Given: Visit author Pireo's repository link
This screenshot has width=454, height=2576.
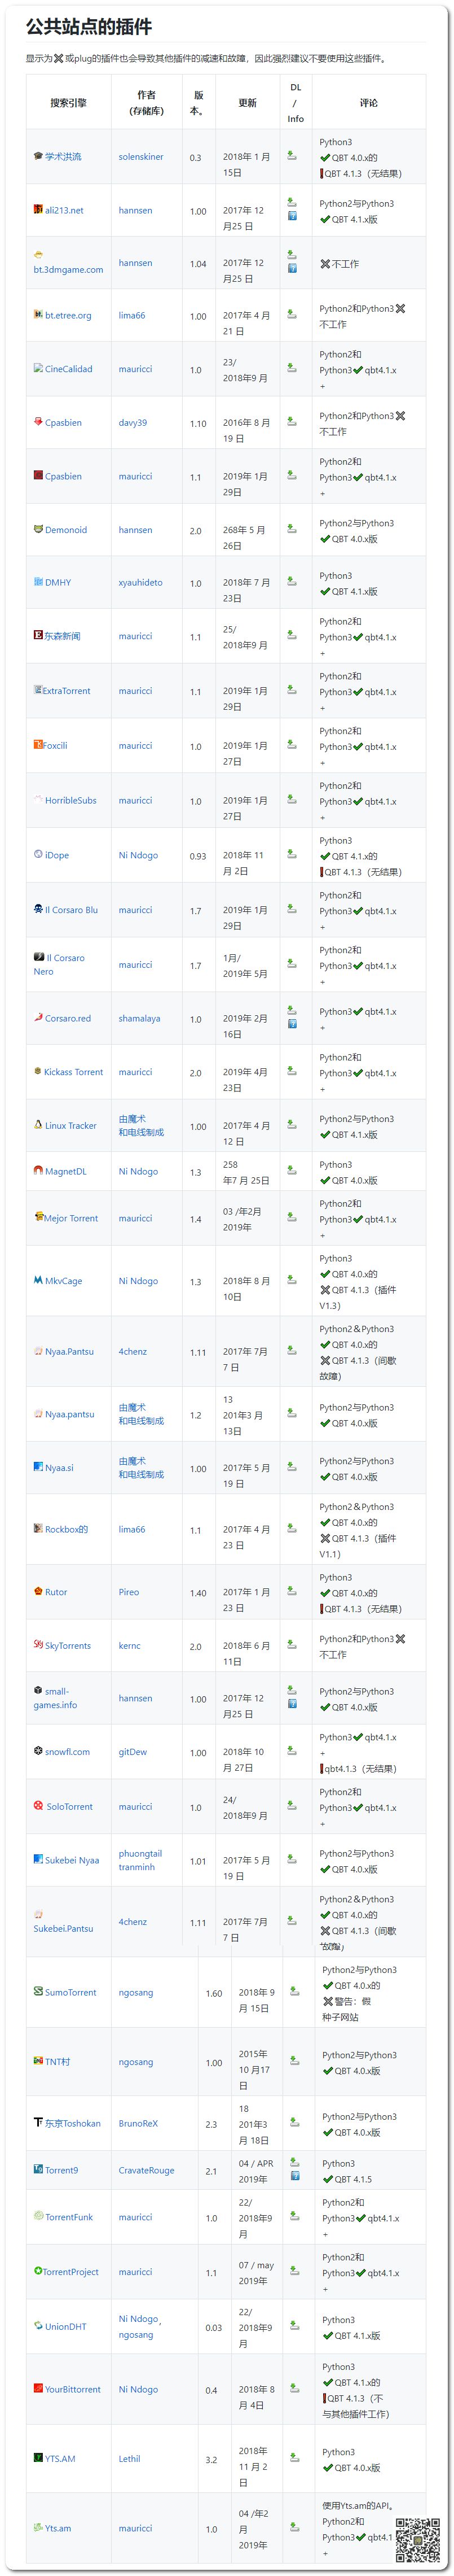Looking at the screenshot, I should pyautogui.click(x=129, y=1593).
